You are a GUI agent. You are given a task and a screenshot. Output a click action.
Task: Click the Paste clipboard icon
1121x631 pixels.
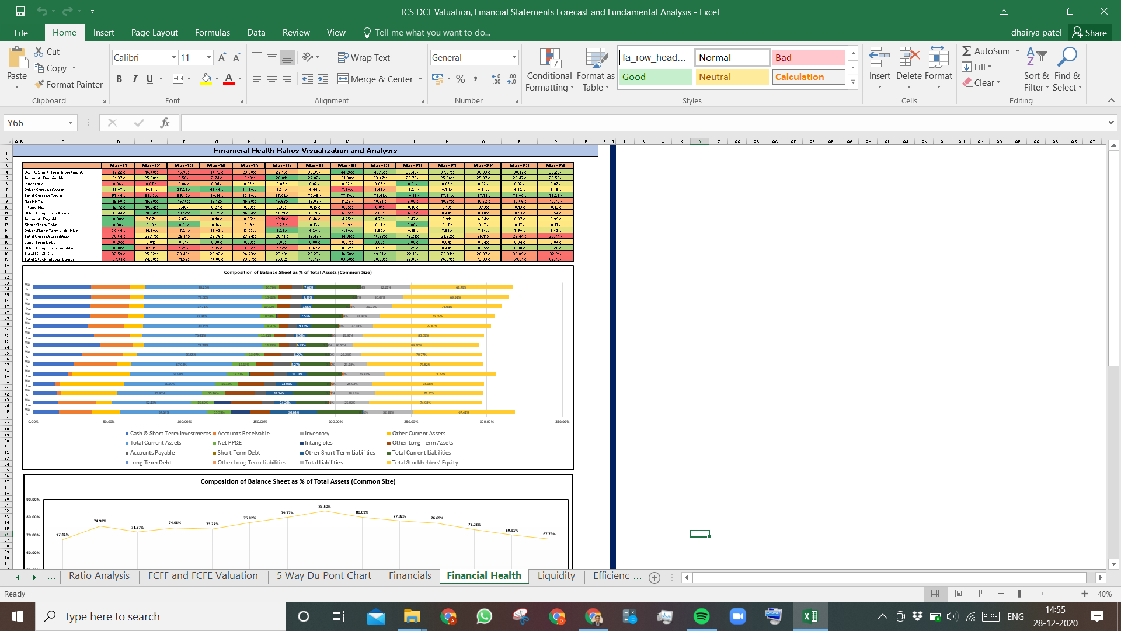pyautogui.click(x=17, y=58)
